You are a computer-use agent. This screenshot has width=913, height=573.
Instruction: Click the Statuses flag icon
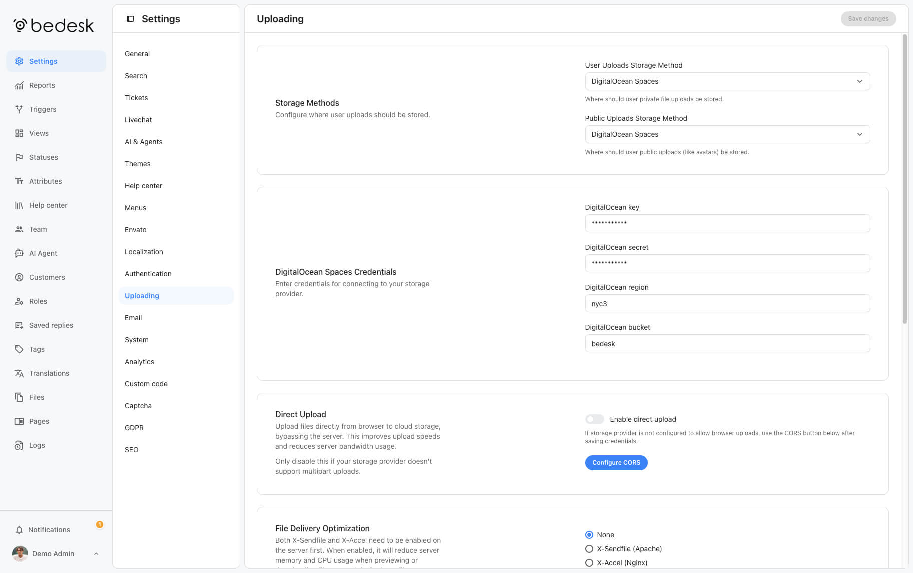click(x=19, y=157)
